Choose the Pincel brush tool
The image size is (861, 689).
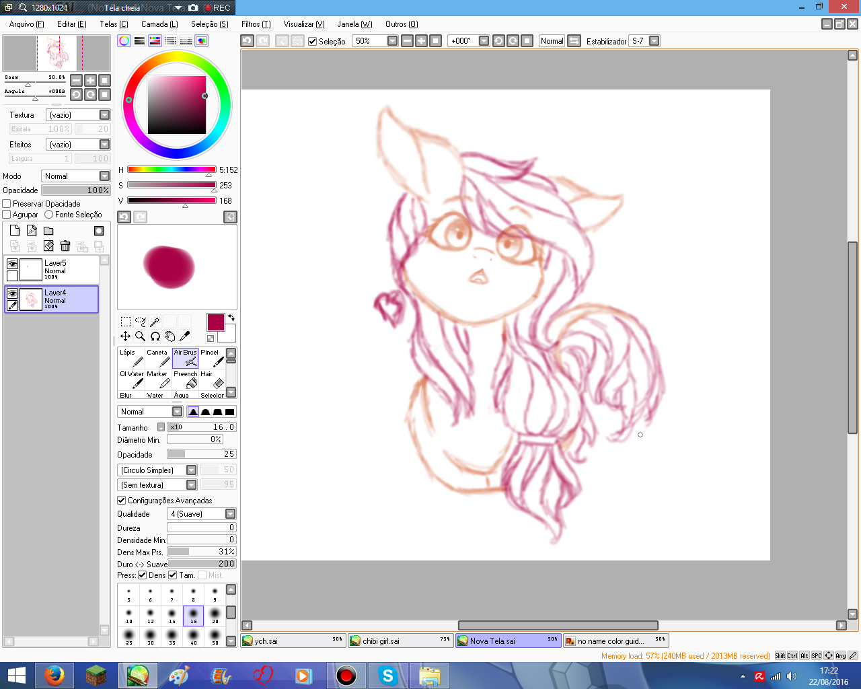click(211, 358)
